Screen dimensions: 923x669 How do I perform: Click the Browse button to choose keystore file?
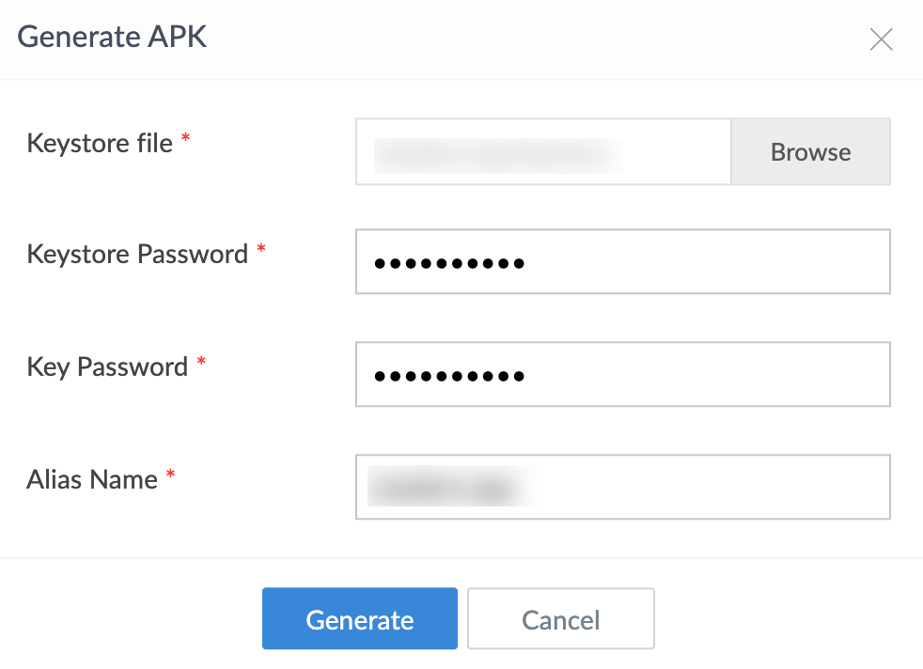click(x=810, y=151)
